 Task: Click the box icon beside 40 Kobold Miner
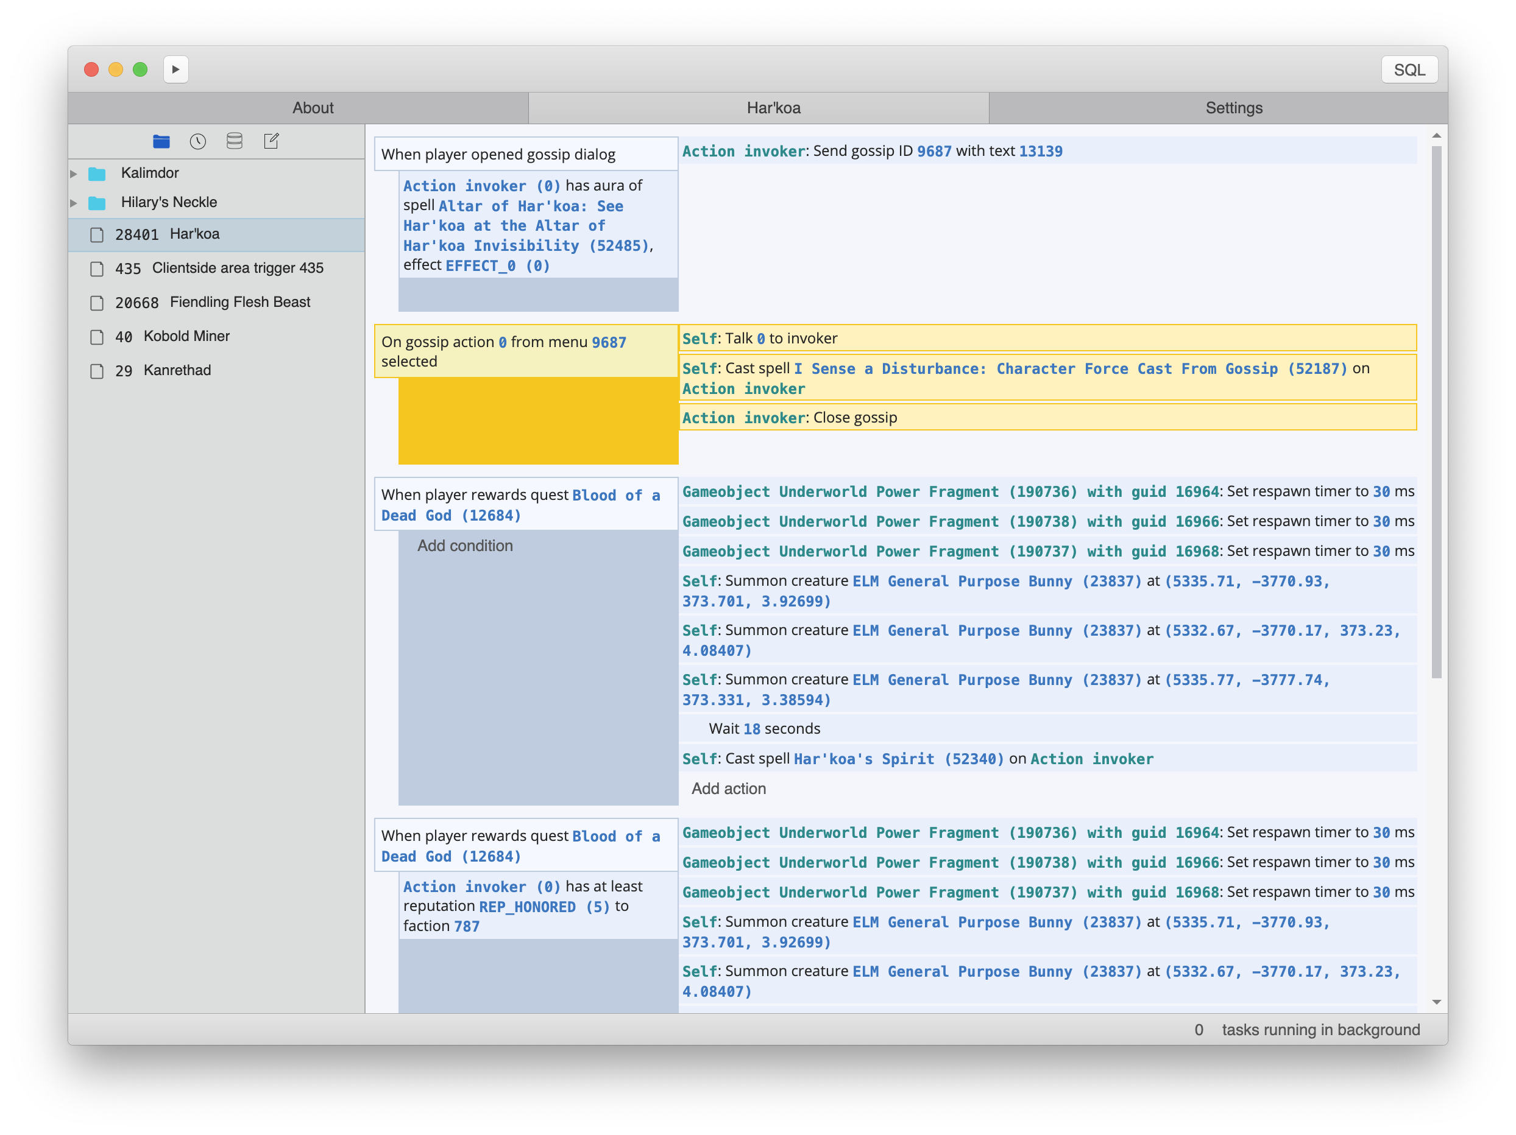click(97, 337)
